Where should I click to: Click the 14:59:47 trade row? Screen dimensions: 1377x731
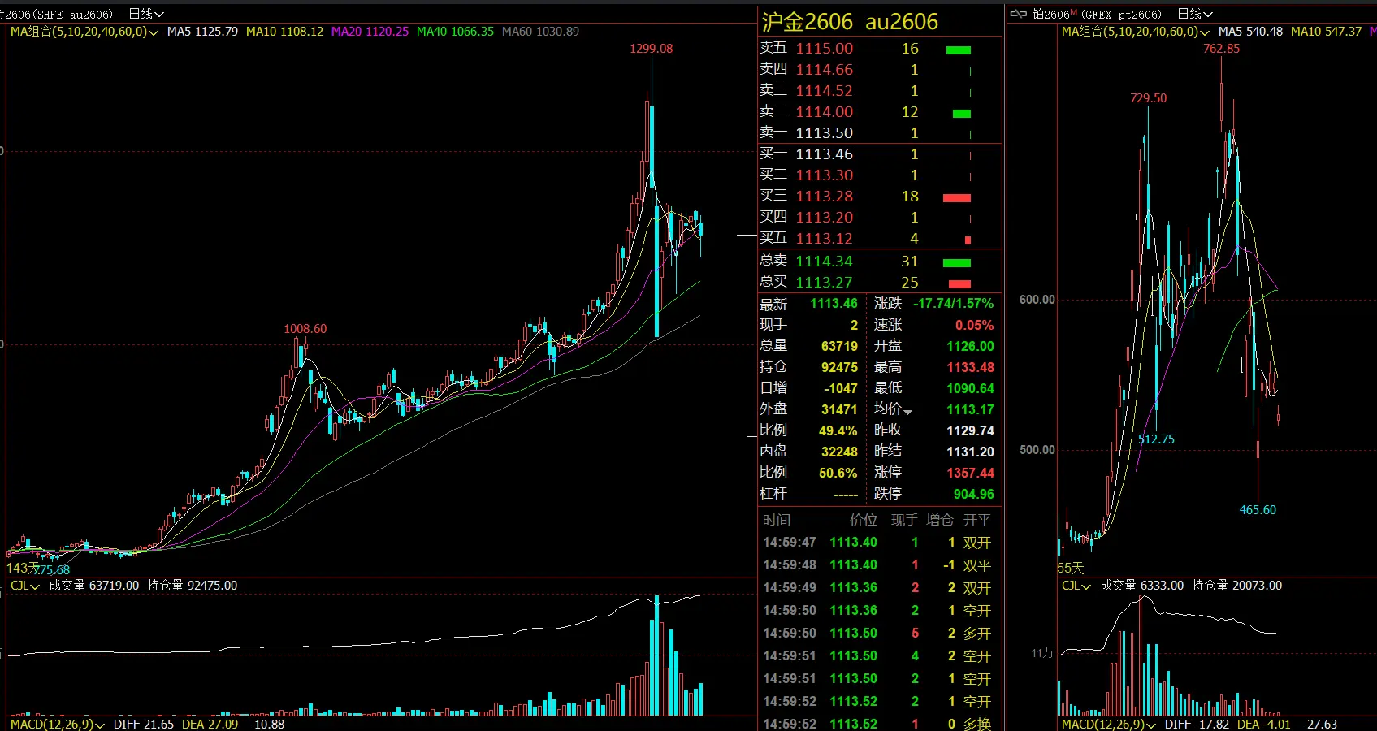click(876, 543)
